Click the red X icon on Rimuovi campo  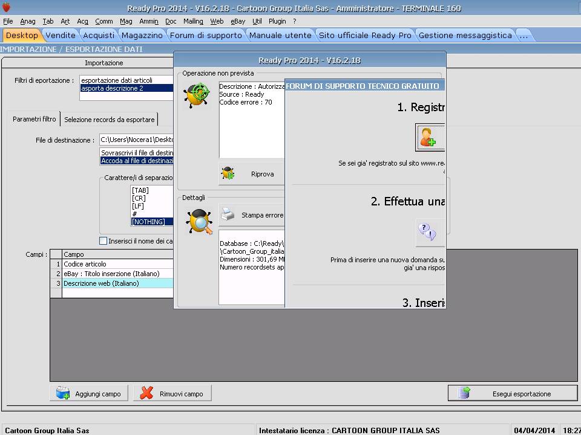[146, 393]
